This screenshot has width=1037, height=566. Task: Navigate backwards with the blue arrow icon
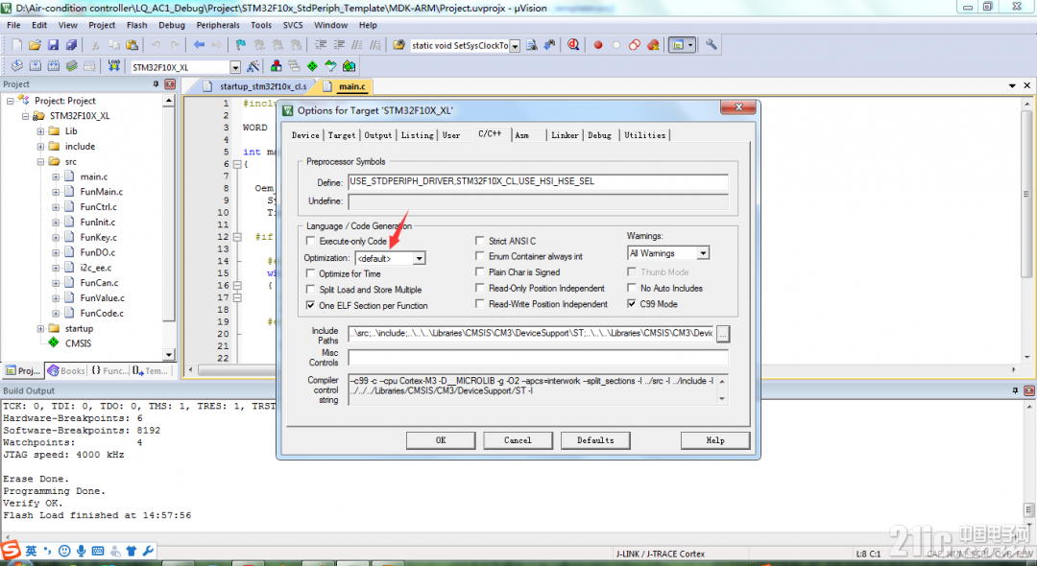click(199, 45)
